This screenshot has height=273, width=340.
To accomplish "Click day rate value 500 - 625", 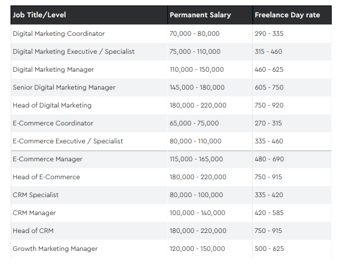I will point(269,249).
